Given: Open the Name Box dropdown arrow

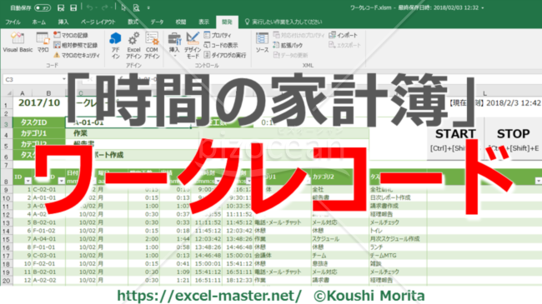Looking at the screenshot, I should (x=63, y=79).
